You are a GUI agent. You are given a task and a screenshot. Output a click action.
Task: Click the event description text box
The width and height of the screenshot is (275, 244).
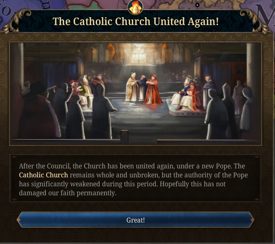(135, 178)
